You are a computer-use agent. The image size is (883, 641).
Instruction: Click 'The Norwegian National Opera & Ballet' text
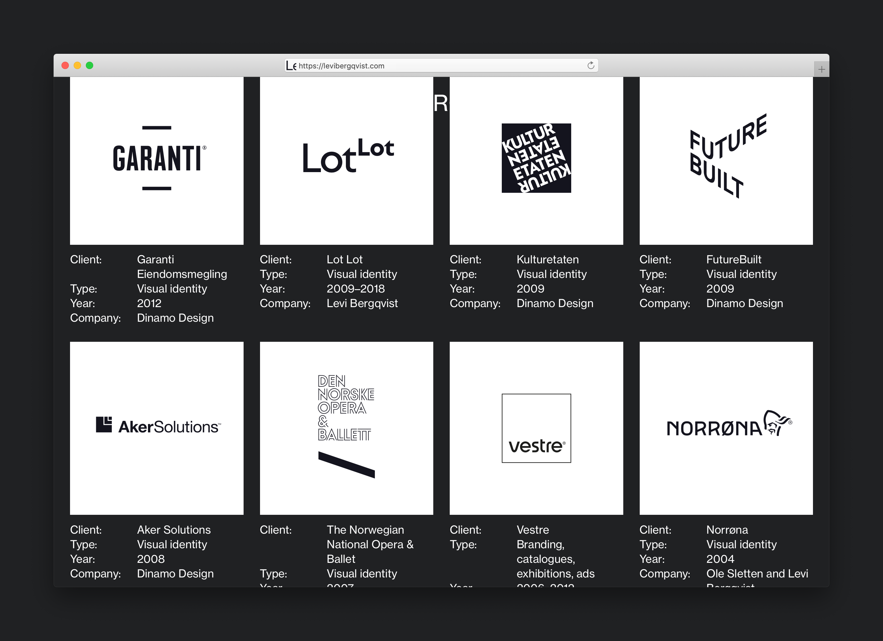(370, 544)
